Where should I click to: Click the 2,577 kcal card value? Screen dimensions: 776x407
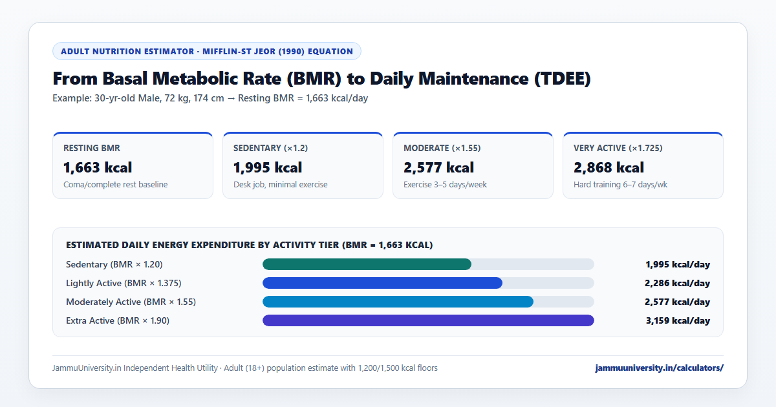(438, 167)
